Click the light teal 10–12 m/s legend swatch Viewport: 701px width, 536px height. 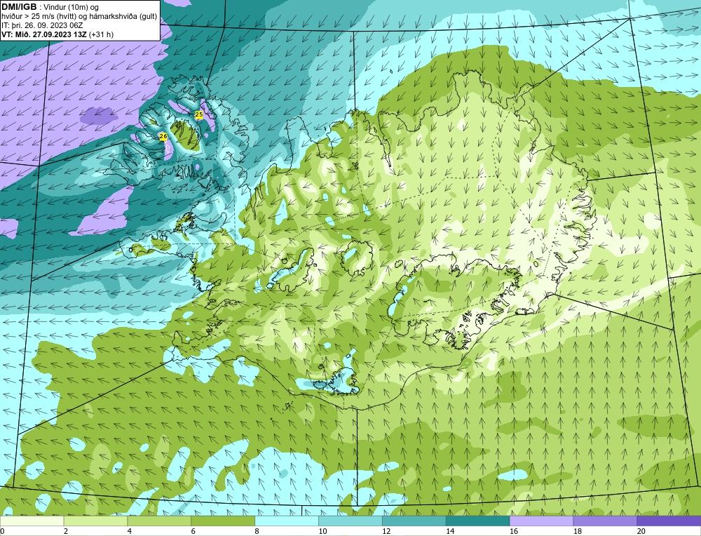coord(350,521)
